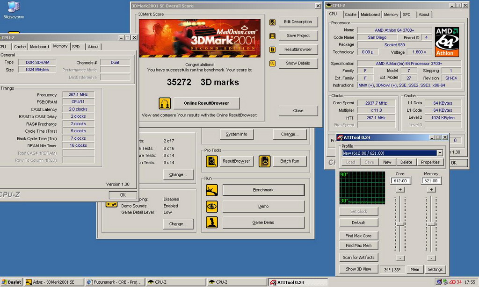
Task: Click the Show Details button
Action: 298,63
